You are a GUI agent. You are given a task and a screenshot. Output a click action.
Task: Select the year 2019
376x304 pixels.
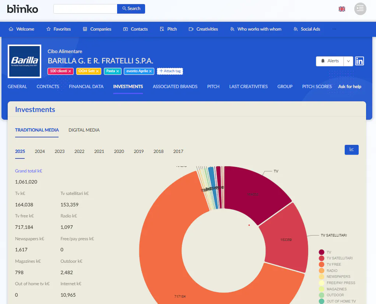pyautogui.click(x=138, y=151)
